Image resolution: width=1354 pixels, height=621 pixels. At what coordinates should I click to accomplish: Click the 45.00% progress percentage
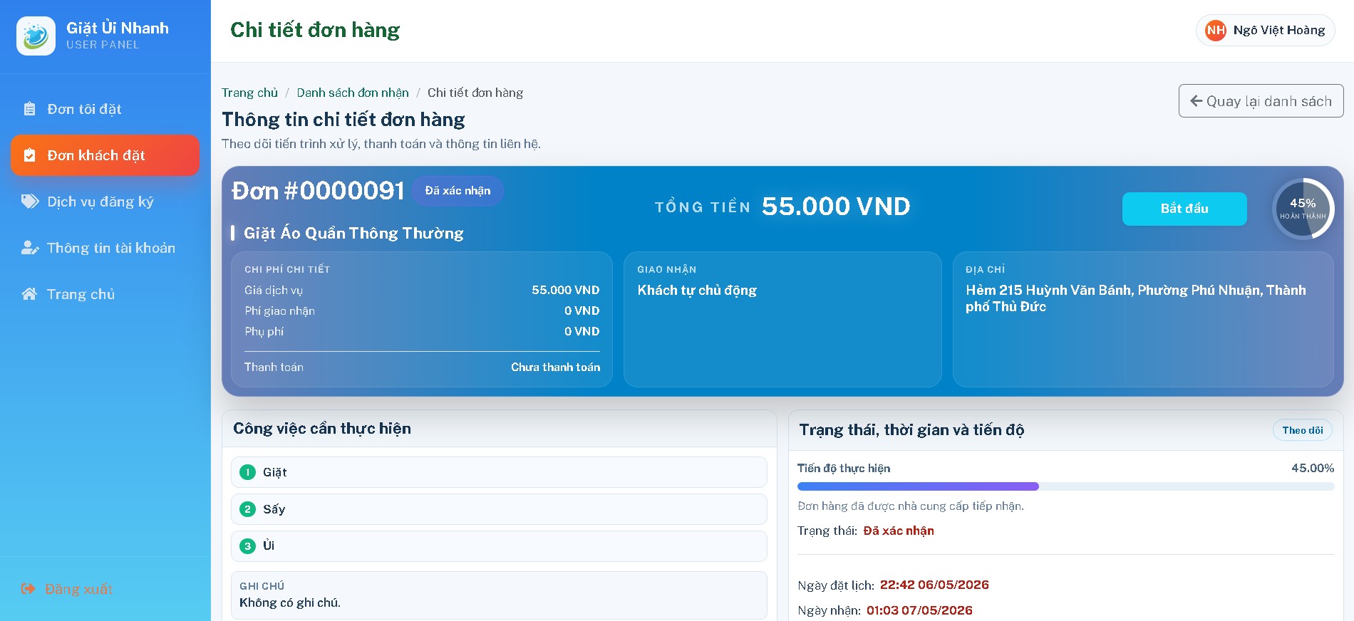tap(1313, 469)
